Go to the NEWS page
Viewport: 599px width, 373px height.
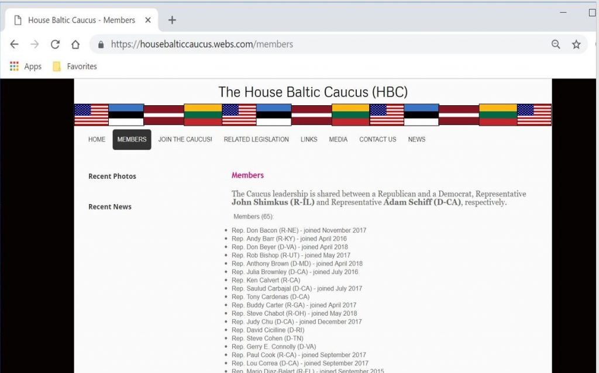coord(416,139)
